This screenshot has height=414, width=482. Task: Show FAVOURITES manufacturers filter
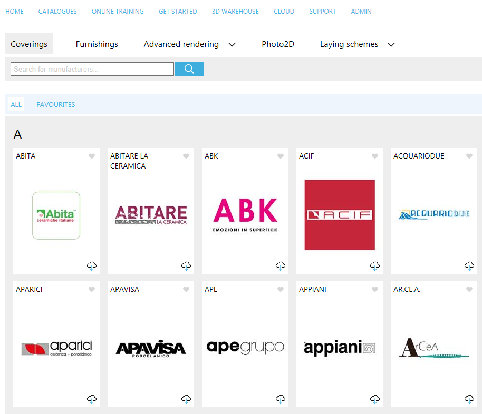[x=56, y=104]
